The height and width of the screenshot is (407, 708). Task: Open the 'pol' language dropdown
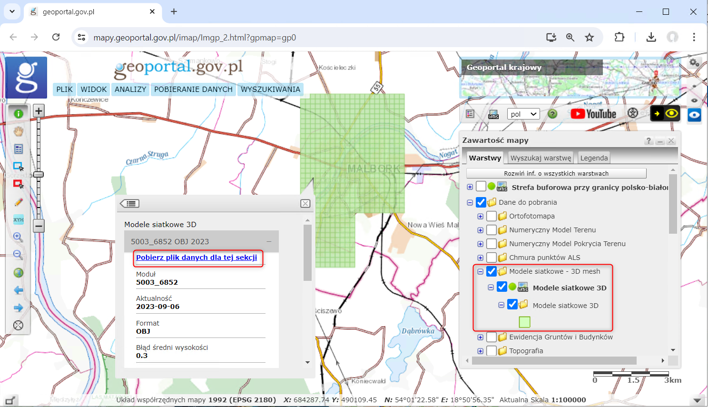point(524,114)
